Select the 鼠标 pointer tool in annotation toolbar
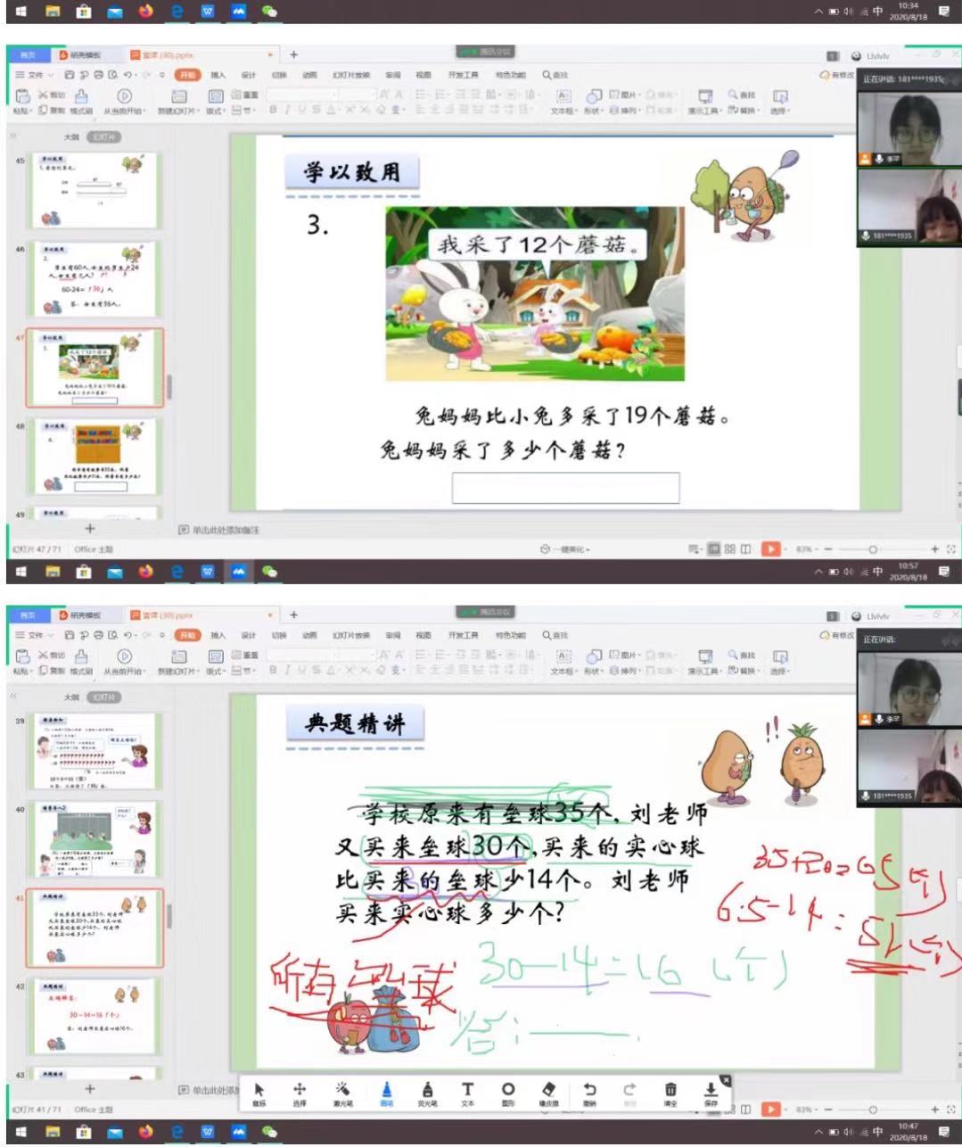This screenshot has width=962, height=1147. pos(259,1093)
